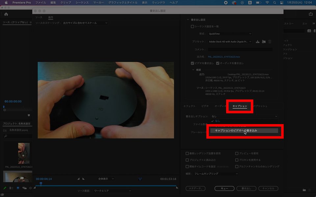Click the delete preset trash icon

coord(270,42)
